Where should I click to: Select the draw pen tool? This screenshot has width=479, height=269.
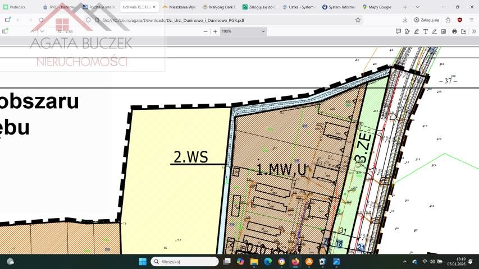point(434,31)
